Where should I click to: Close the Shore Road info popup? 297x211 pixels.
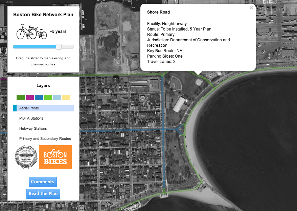251,8
